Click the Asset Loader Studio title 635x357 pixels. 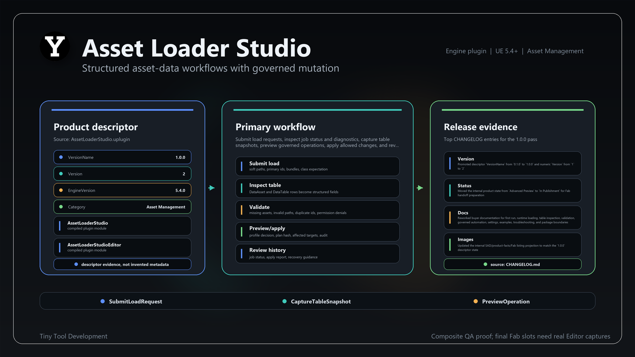point(196,48)
